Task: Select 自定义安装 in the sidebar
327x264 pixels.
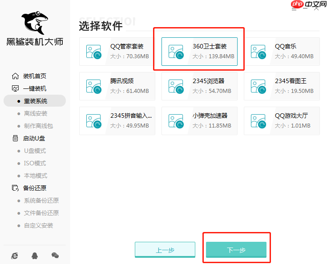Action: 38,225
